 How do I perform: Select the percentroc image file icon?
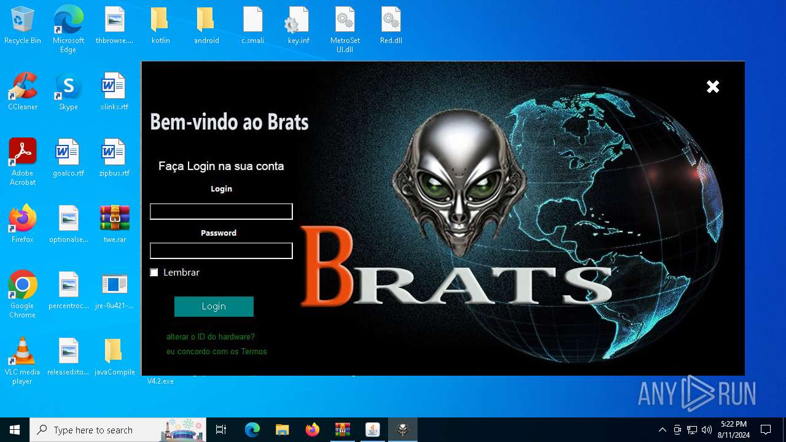coord(68,291)
